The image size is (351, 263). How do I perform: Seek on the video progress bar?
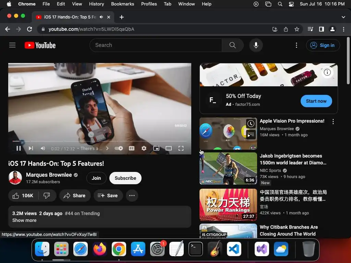click(100, 141)
